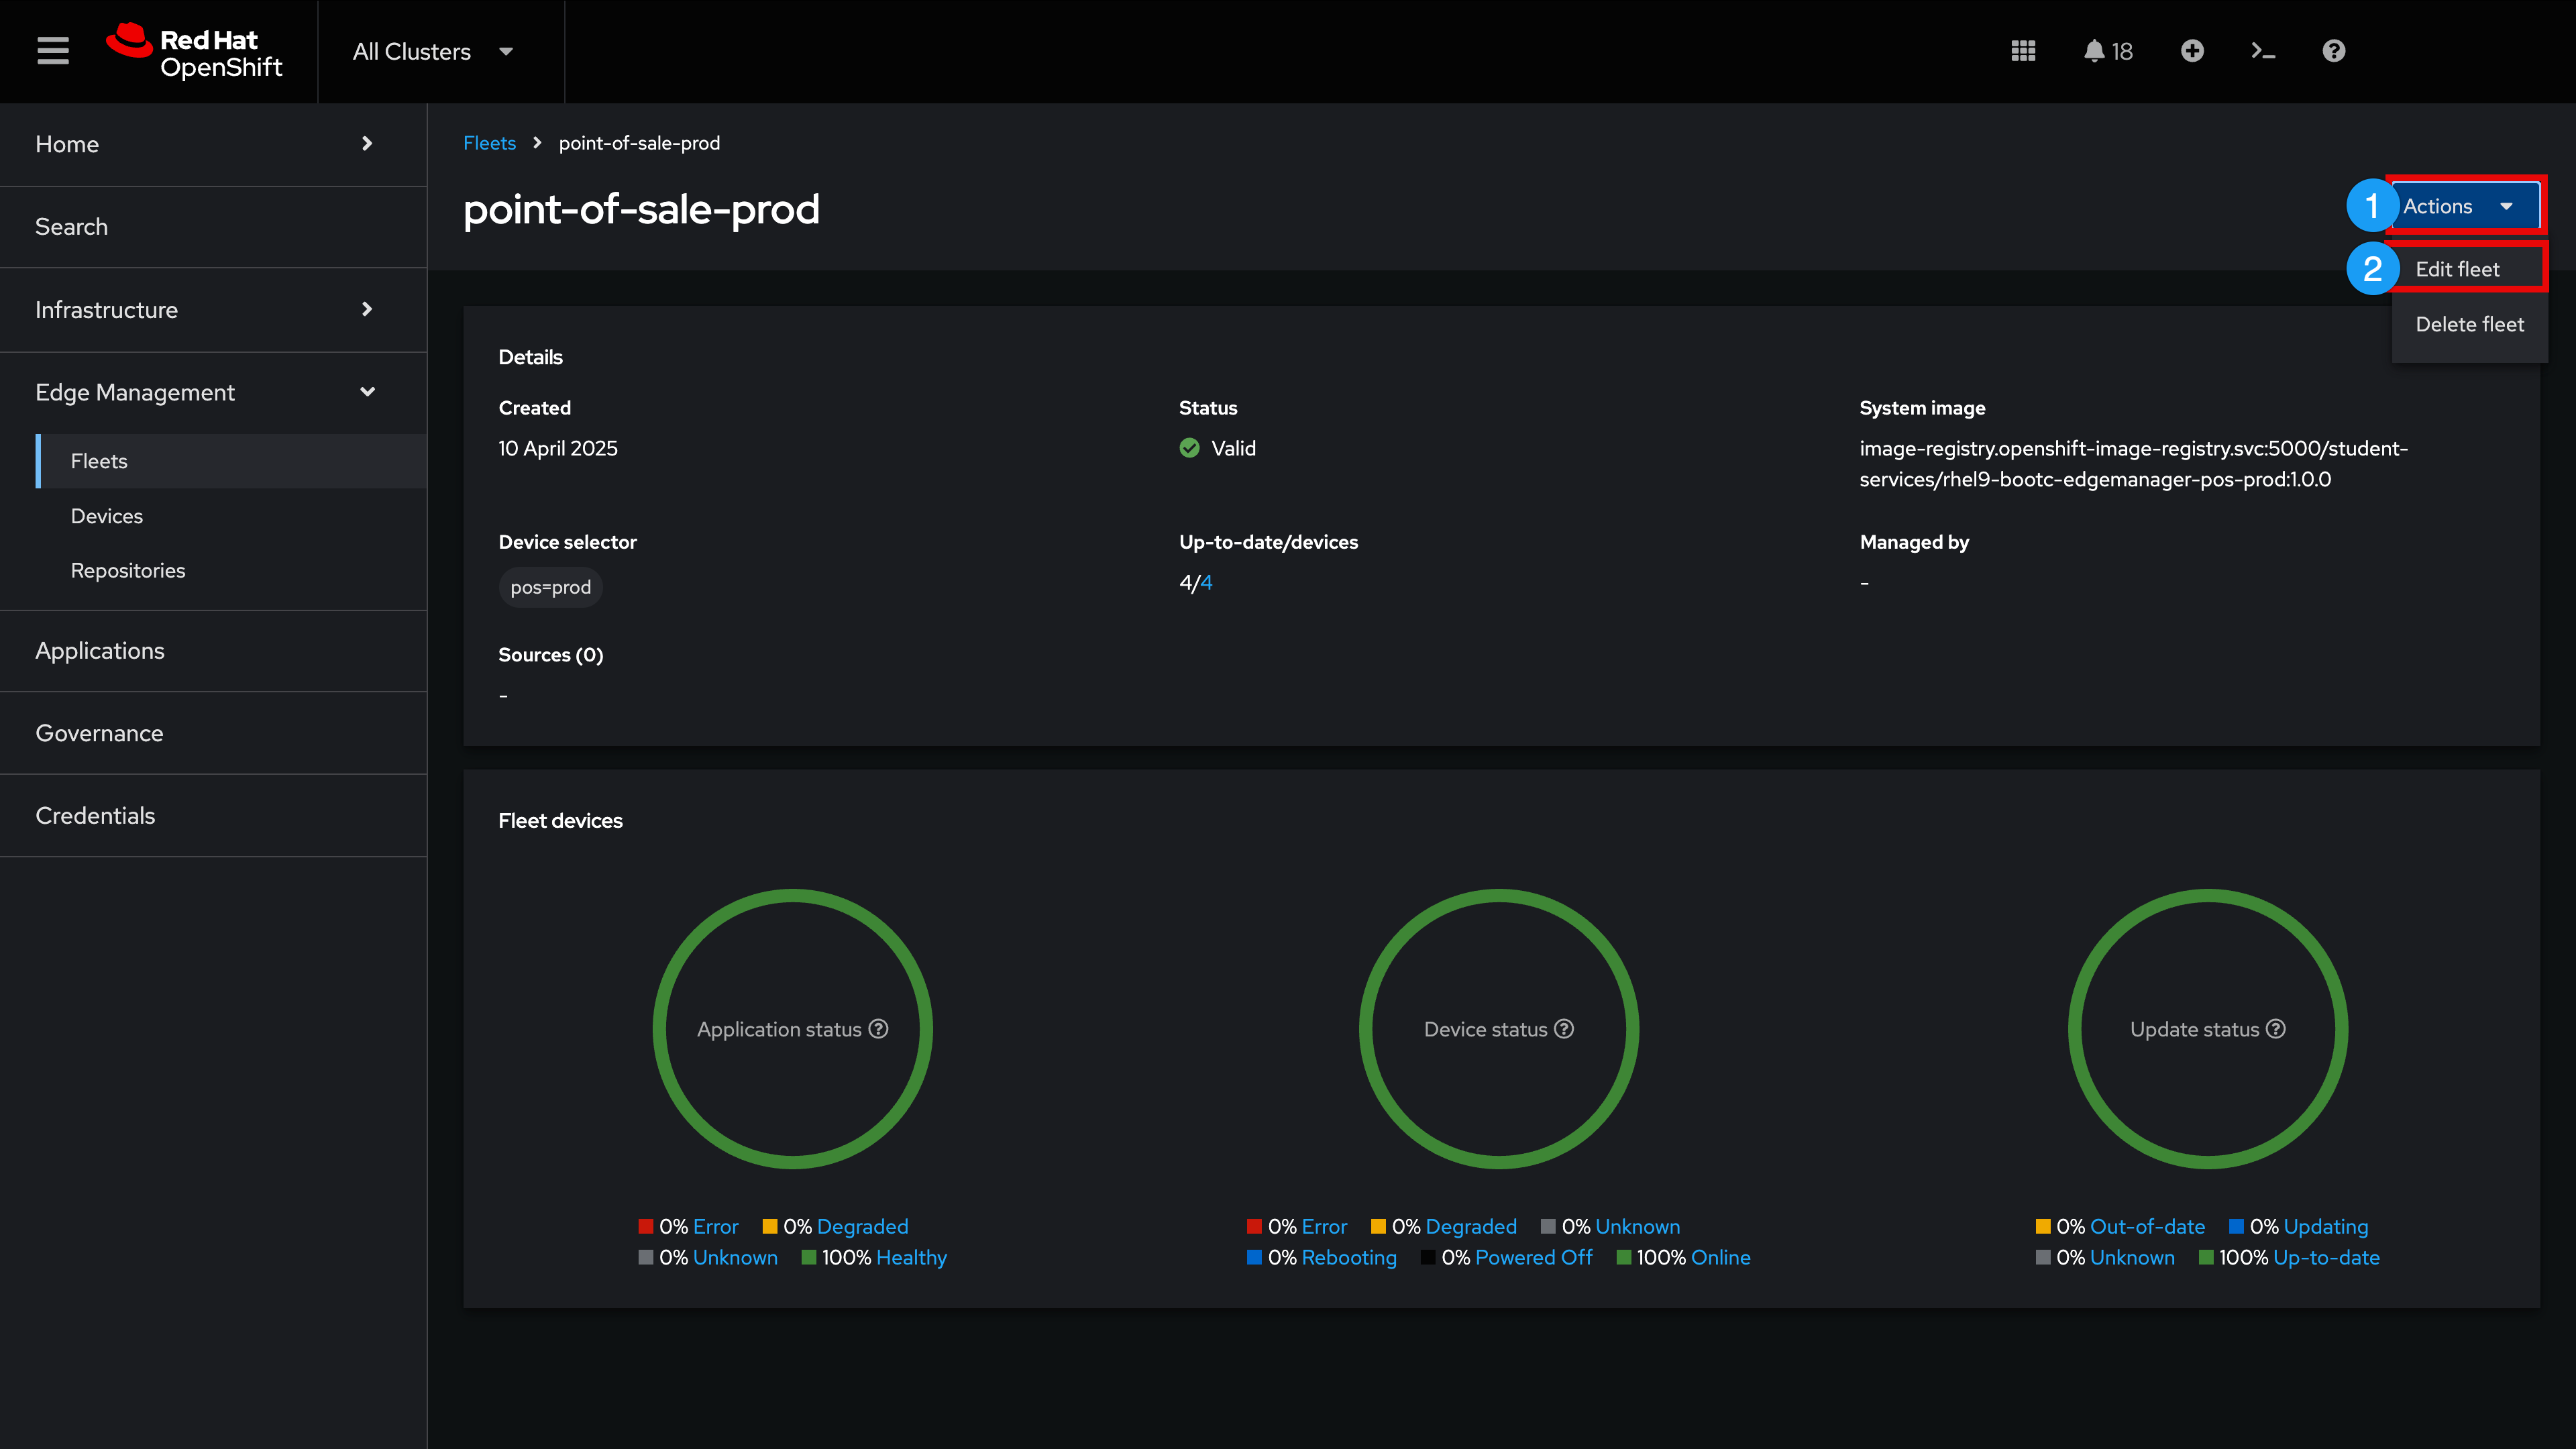Collapse the Edge Management section
Screen dimensions: 2576x1449
pyautogui.click(x=213, y=393)
